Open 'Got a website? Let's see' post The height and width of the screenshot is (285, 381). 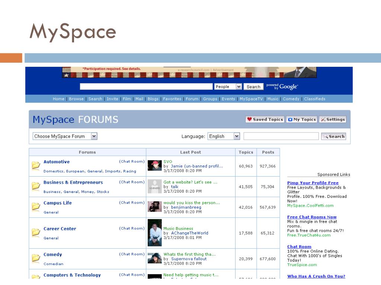[x=190, y=182]
